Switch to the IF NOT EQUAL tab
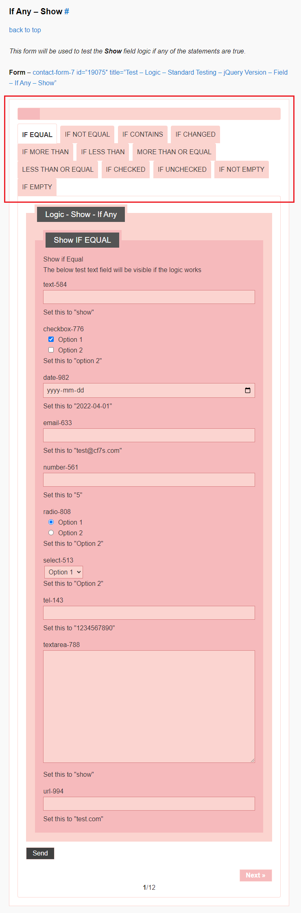The height and width of the screenshot is (913, 301). [87, 134]
